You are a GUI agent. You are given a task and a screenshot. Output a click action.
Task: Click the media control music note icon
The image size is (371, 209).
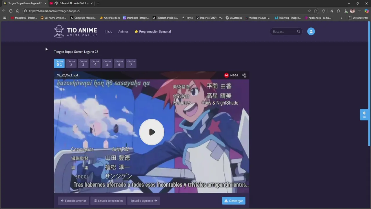tap(331, 11)
